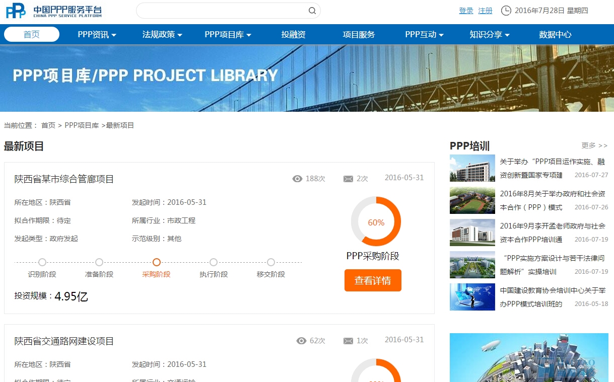The image size is (614, 382).
Task: Open thumbnail for PPP实施方案设计 article
Action: click(472, 265)
